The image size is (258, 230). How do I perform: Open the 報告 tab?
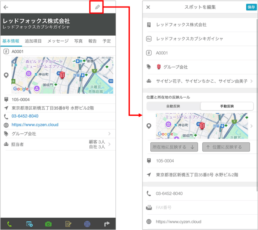[x=93, y=41]
